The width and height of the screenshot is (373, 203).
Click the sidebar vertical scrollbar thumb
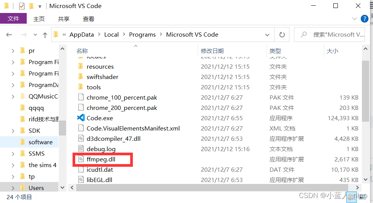tap(62, 128)
